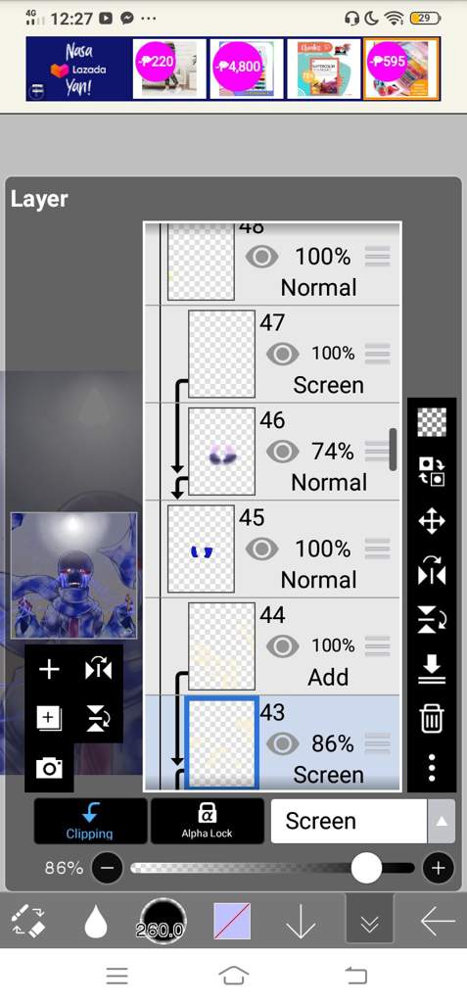Tap the camera import layer icon

(x=49, y=768)
